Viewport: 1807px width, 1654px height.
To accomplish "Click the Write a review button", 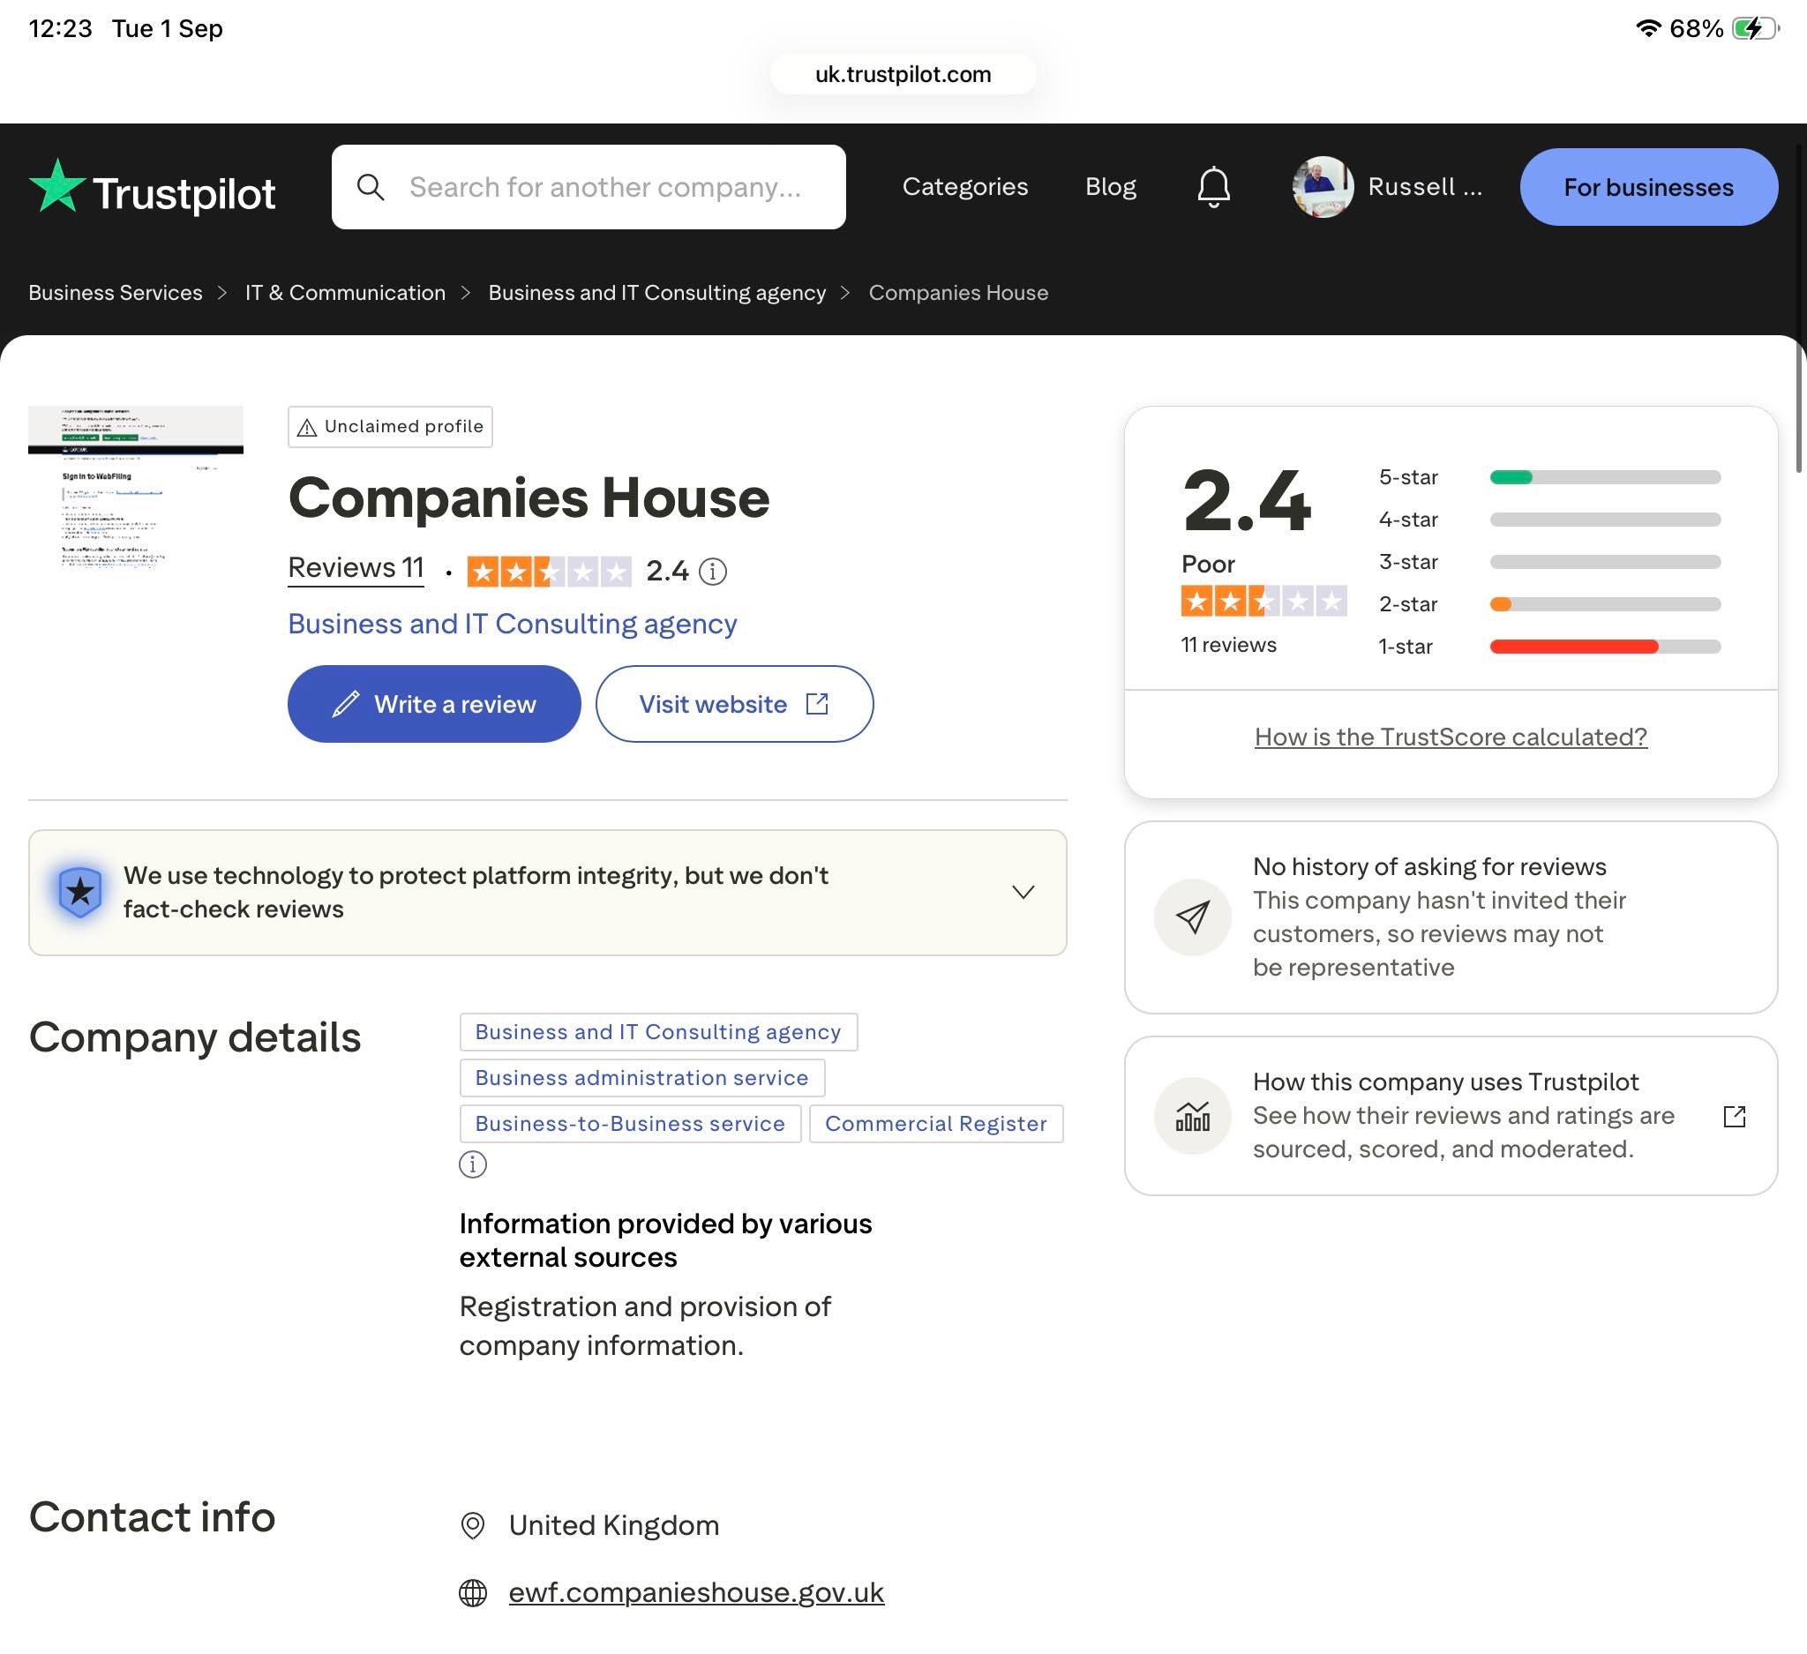I will pos(434,704).
